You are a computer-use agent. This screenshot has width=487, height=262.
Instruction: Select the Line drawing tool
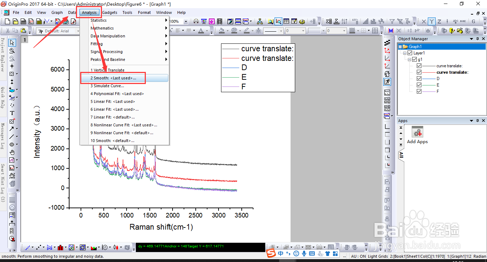click(x=12, y=137)
